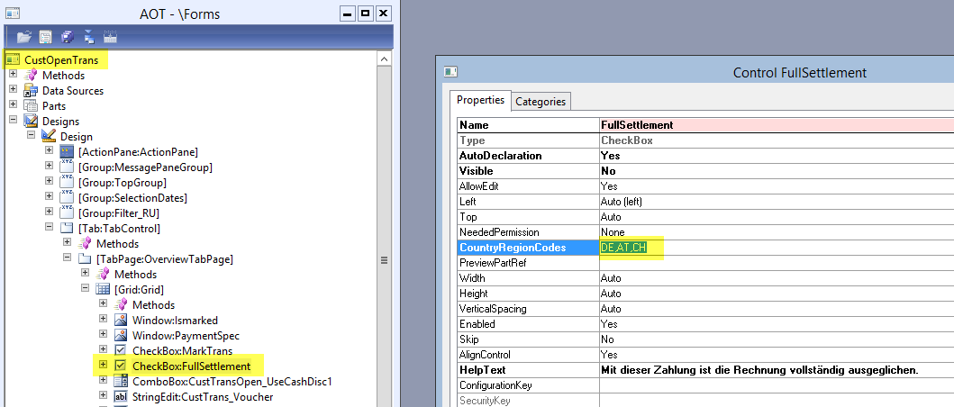Click the AOT tree scroll up arrow
This screenshot has height=407, width=954.
pos(382,59)
